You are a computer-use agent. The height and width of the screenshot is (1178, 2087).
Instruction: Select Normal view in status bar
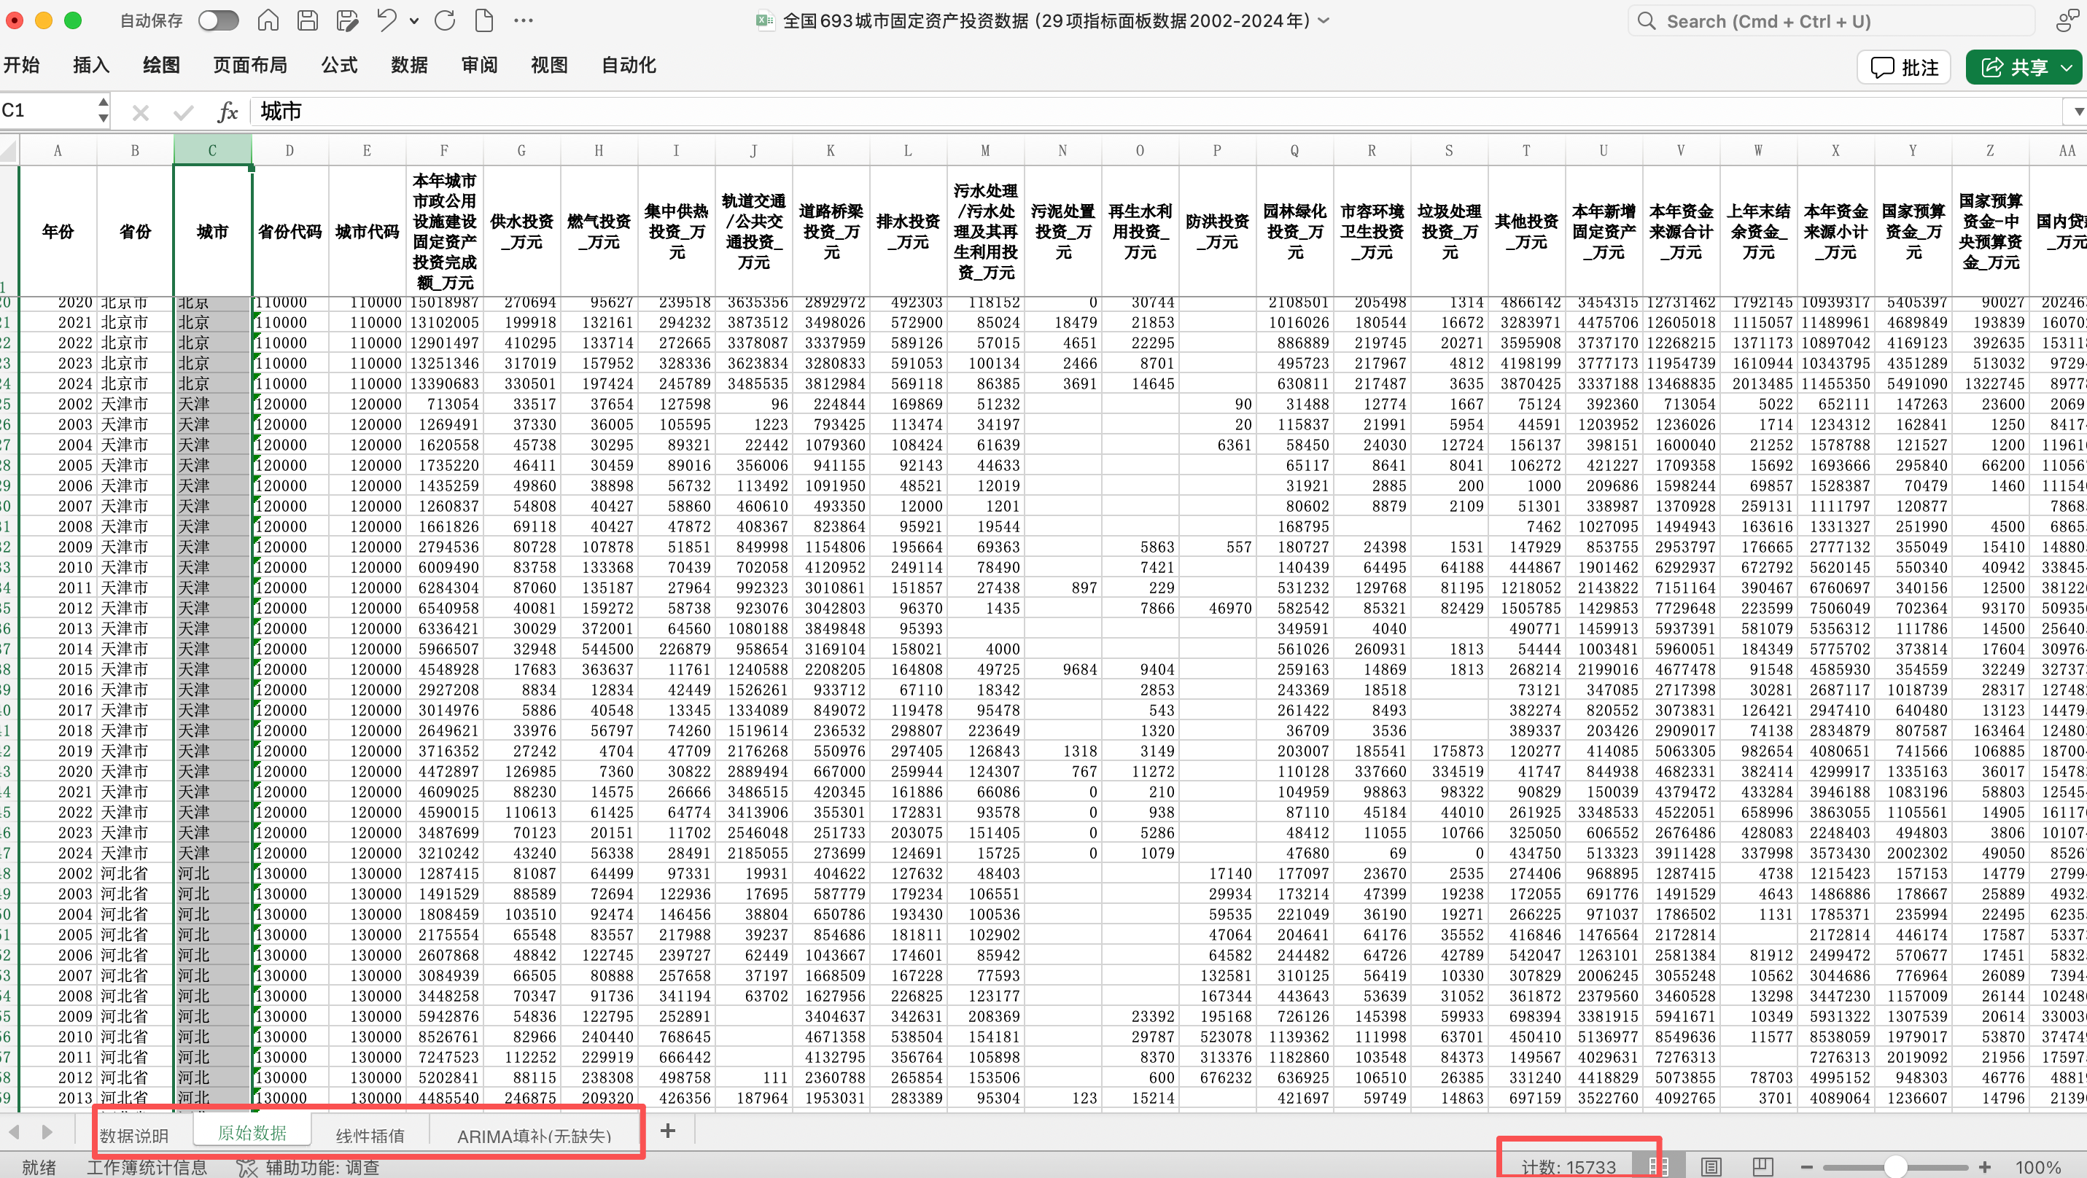click(1657, 1166)
